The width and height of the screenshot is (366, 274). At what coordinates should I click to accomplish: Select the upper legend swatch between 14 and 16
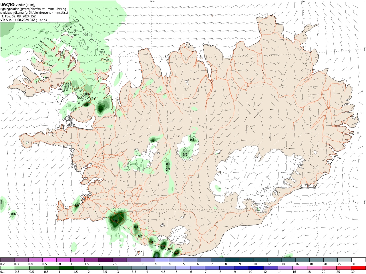coord(288,260)
